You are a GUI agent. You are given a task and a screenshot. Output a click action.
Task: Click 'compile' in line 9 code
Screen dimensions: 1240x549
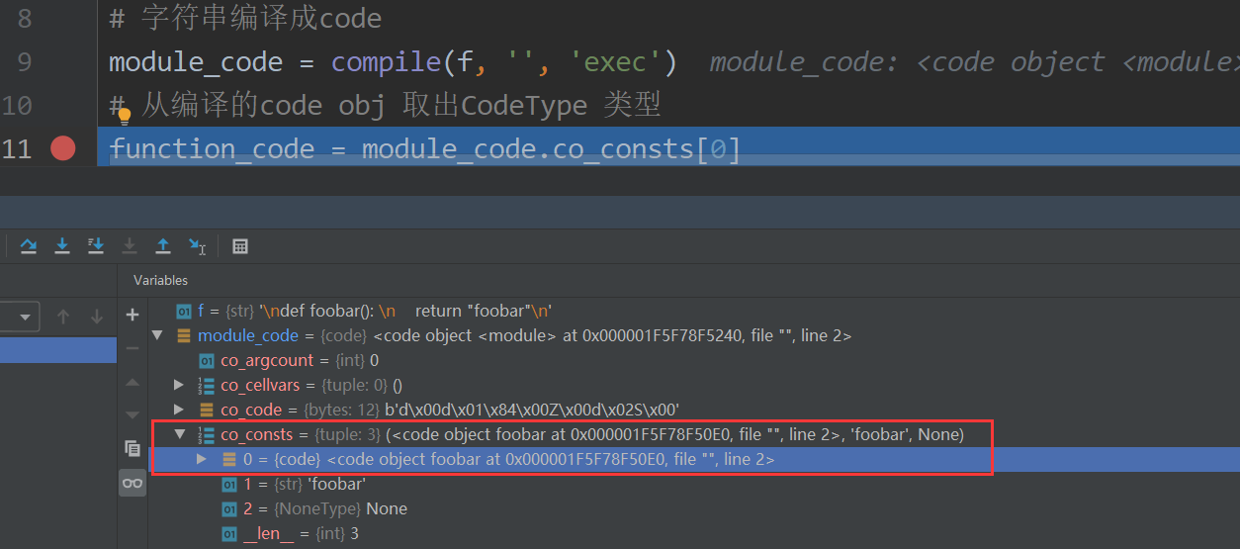click(x=386, y=62)
